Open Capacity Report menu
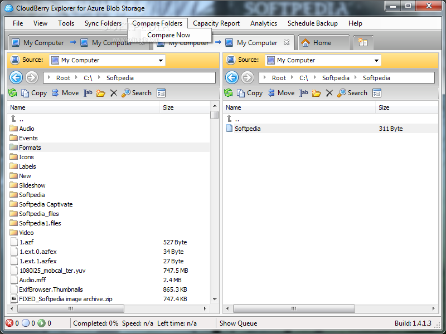The width and height of the screenshot is (446, 334). click(x=216, y=23)
